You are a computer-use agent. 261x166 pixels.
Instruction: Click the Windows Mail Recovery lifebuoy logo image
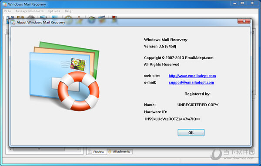[x=64, y=76]
